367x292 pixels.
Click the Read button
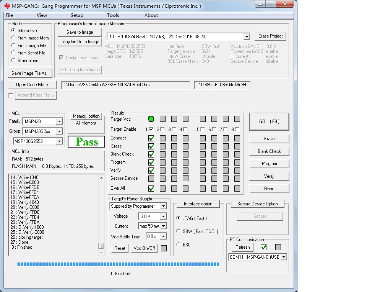pyautogui.click(x=269, y=189)
